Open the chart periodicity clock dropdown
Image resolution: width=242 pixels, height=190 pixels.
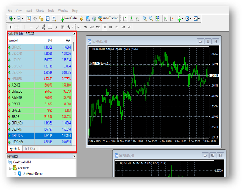point(188,19)
